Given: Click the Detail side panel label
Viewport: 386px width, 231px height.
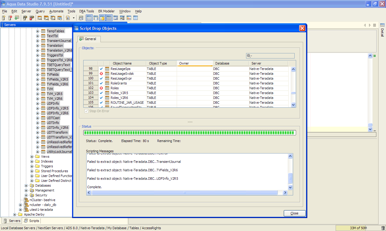Looking at the screenshot, I should pyautogui.click(x=382, y=32).
